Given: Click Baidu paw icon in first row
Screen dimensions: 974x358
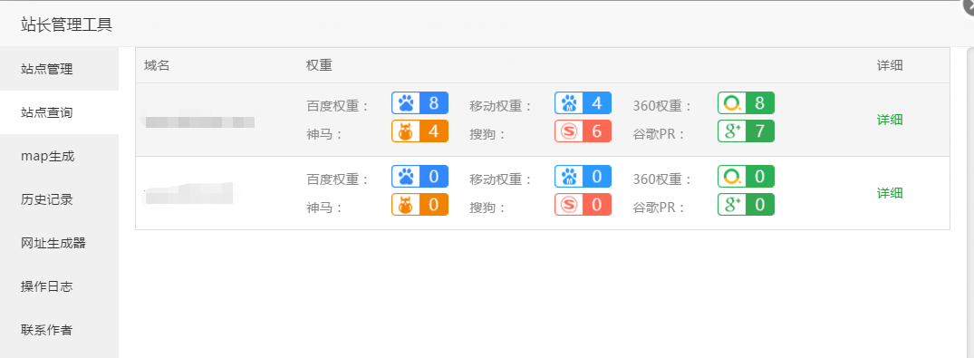Looking at the screenshot, I should click(406, 103).
